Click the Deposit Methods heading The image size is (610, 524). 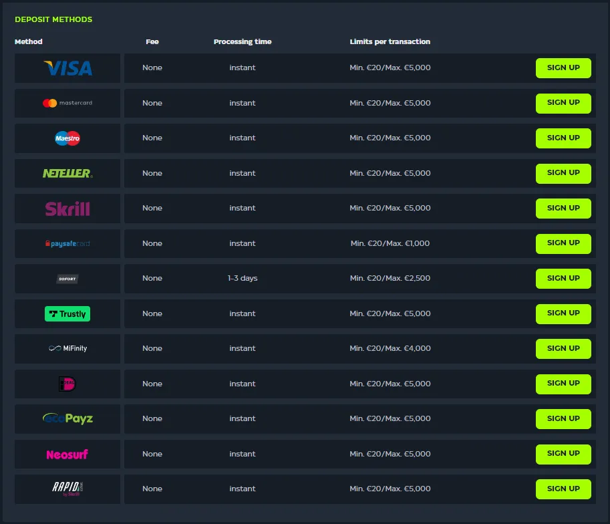tap(53, 19)
